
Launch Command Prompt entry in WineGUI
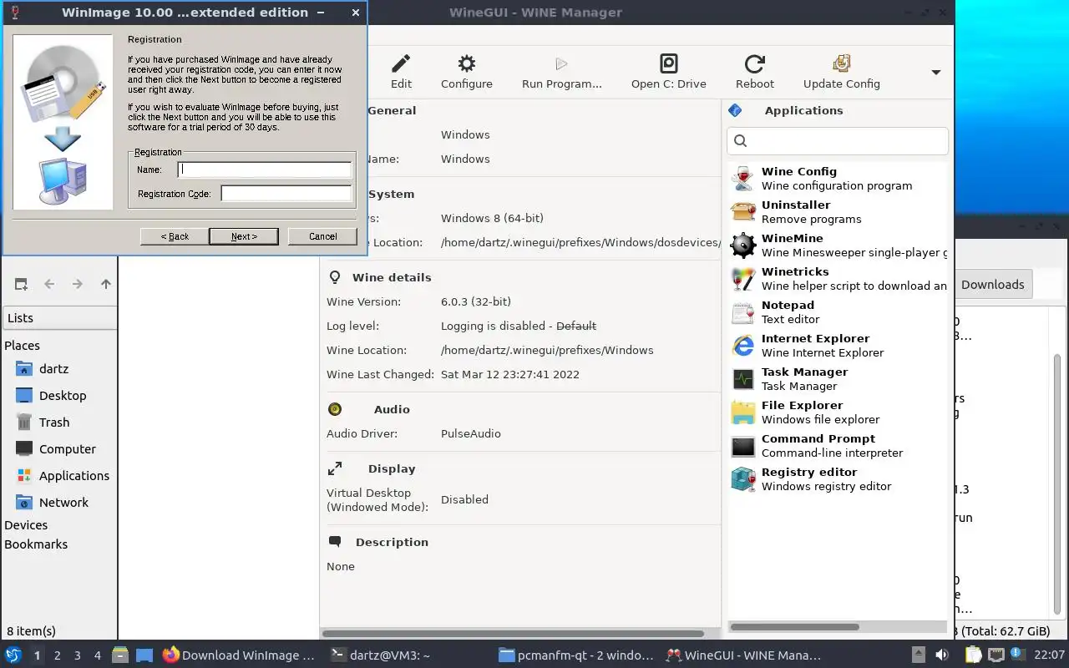838,445
